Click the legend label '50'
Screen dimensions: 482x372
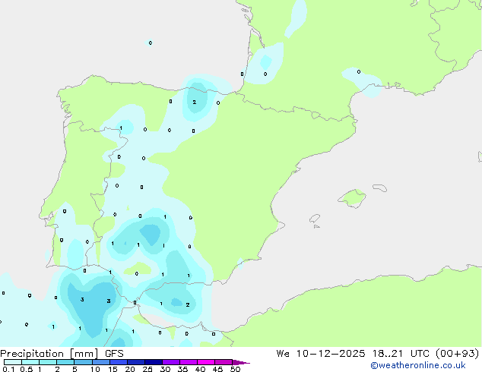point(235,369)
